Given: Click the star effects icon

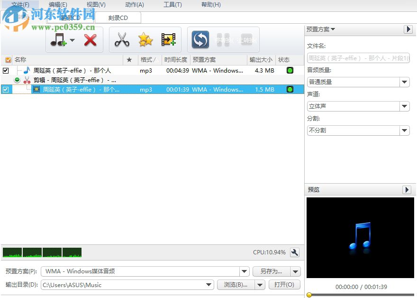Looking at the screenshot, I should 145,39.
